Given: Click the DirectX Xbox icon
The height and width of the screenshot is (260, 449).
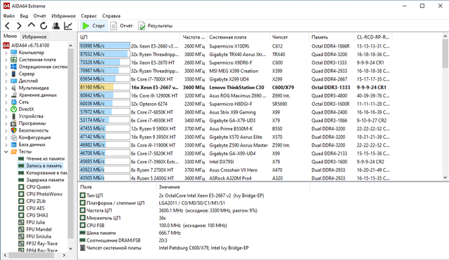Looking at the screenshot, I should pyautogui.click(x=14, y=109).
